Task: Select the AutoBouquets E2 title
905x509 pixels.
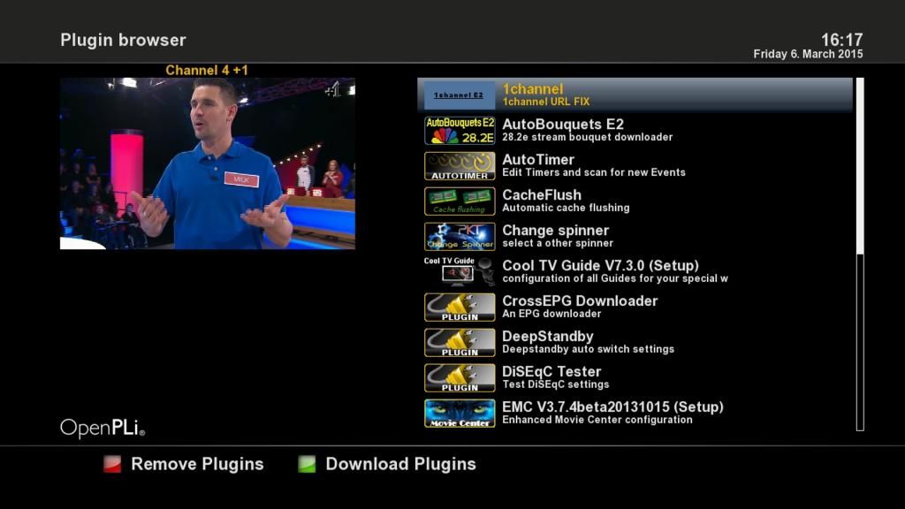Action: pyautogui.click(x=563, y=124)
